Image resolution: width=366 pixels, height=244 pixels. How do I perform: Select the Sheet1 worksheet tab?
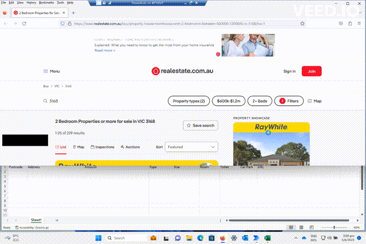coord(36,220)
